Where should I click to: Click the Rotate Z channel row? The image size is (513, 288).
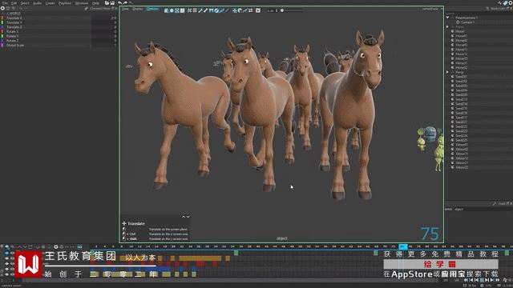coord(59,41)
